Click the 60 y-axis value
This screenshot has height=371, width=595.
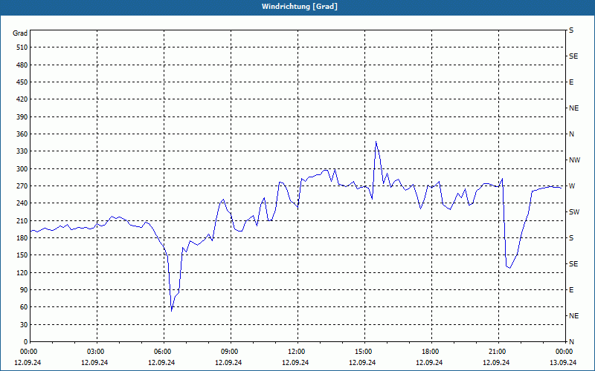23,307
